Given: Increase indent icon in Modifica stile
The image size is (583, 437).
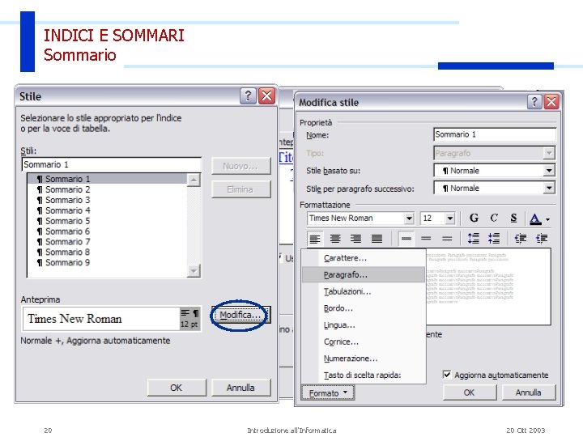Looking at the screenshot, I should pos(542,239).
